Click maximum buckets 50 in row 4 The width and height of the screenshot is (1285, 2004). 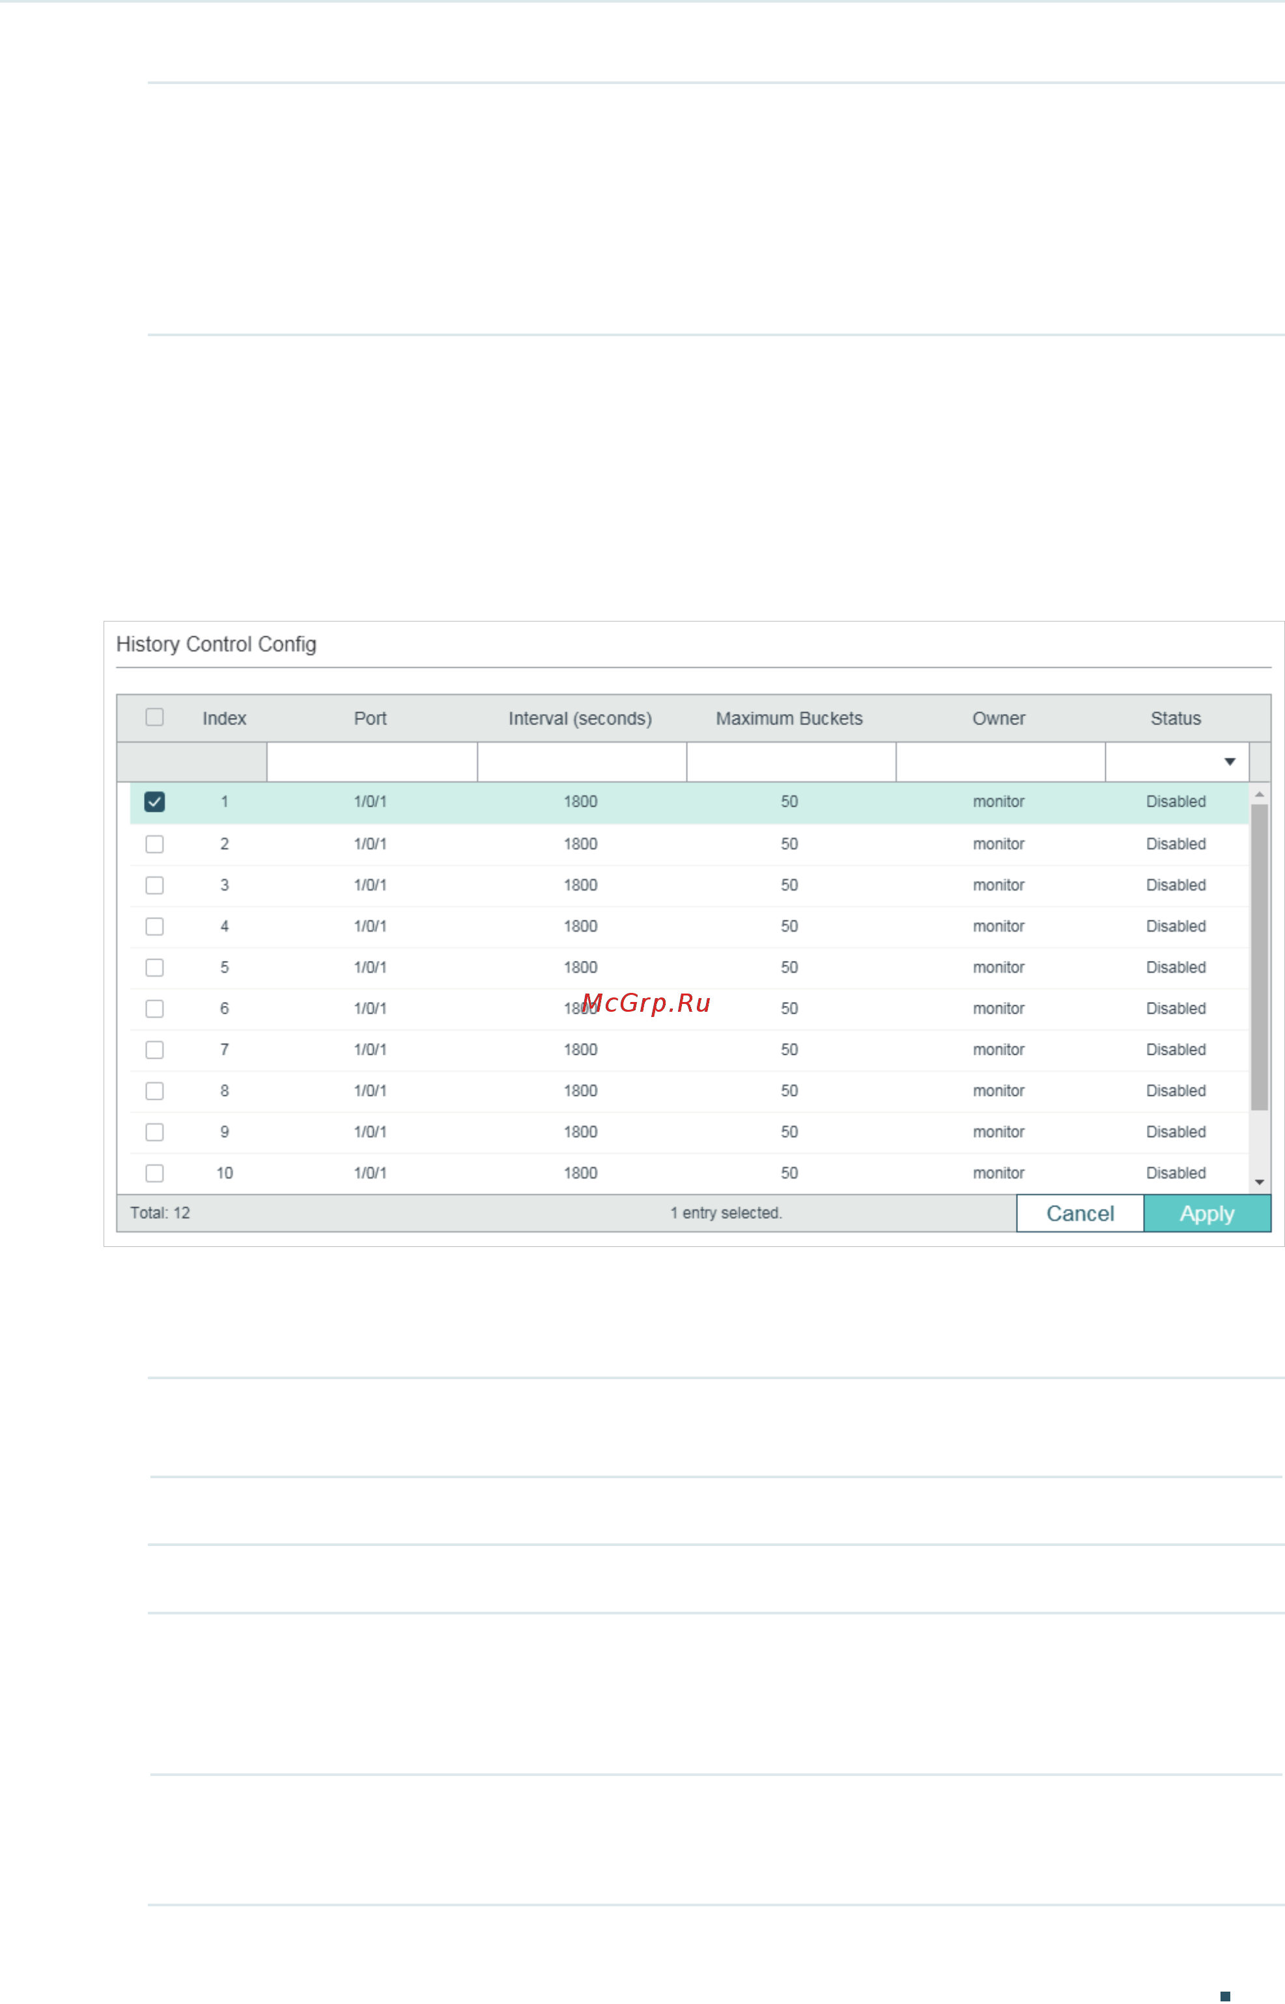tap(789, 926)
